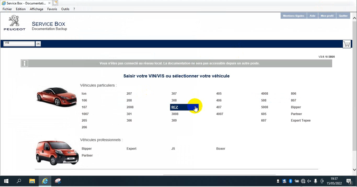The height and width of the screenshot is (187, 357).
Task: Open the Affichage menu
Action: point(37,9)
